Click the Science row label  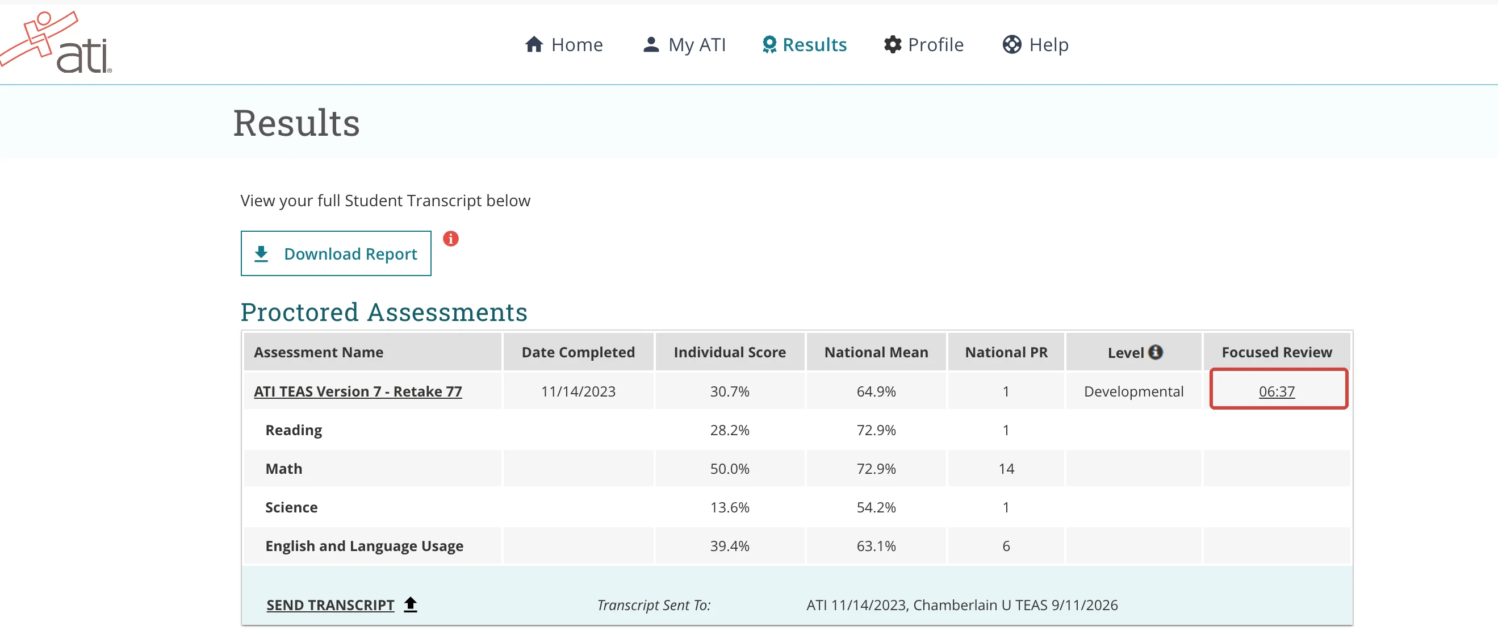click(x=291, y=507)
